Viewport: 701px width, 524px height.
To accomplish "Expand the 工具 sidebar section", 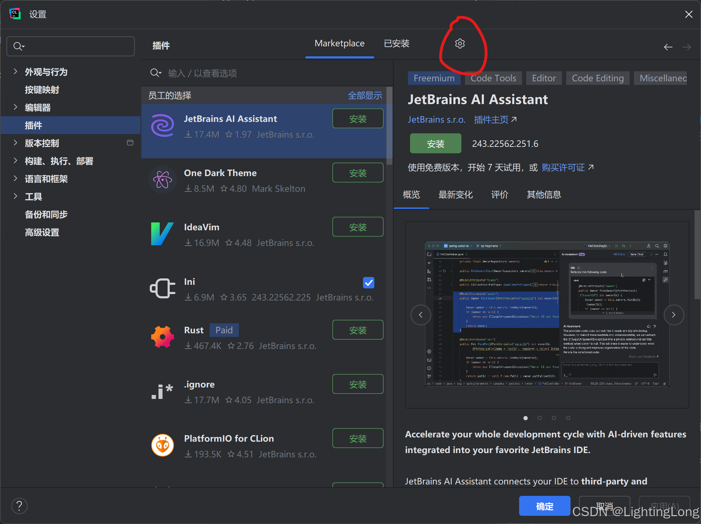I will click(x=15, y=196).
